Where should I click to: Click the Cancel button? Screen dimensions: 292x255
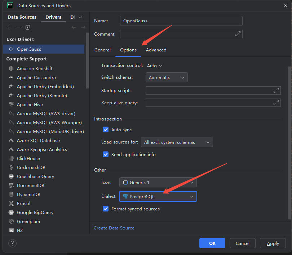[x=242, y=243]
